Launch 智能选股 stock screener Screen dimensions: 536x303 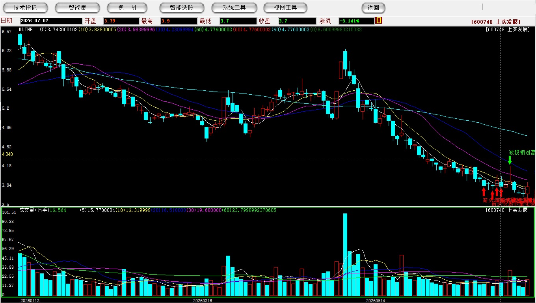pos(182,7)
